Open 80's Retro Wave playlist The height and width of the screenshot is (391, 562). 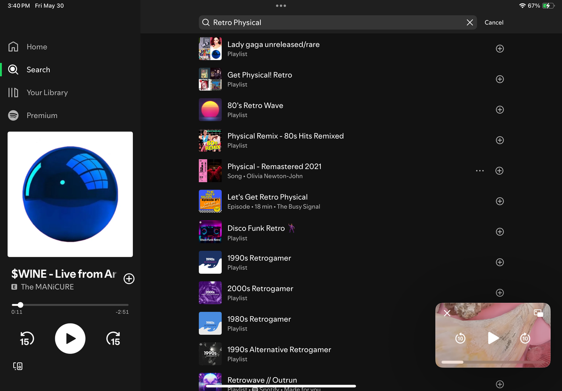(351, 109)
